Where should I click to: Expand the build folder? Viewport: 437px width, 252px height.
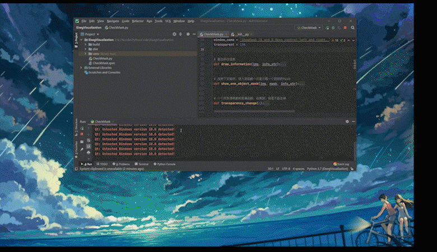pos(86,44)
